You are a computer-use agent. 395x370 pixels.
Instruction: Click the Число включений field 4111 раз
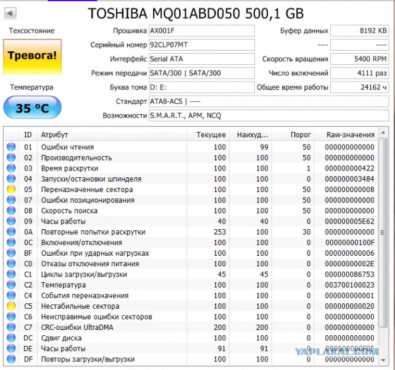(x=359, y=73)
